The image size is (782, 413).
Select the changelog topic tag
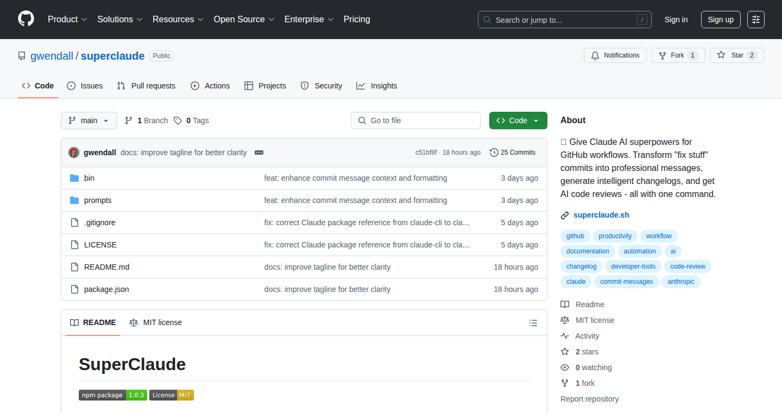581,266
